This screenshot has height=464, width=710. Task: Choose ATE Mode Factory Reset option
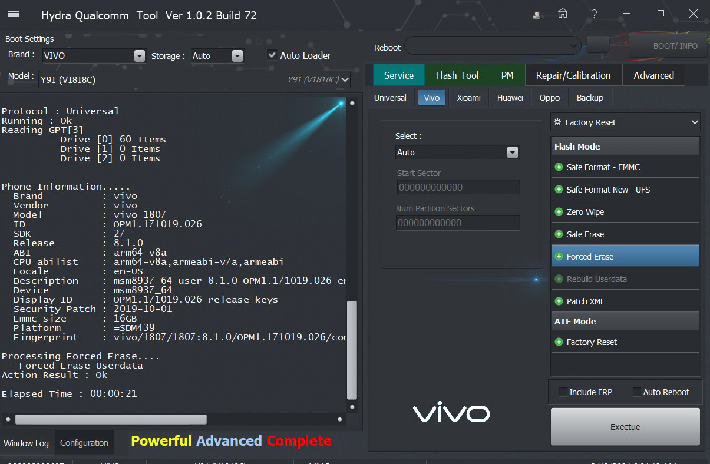625,342
